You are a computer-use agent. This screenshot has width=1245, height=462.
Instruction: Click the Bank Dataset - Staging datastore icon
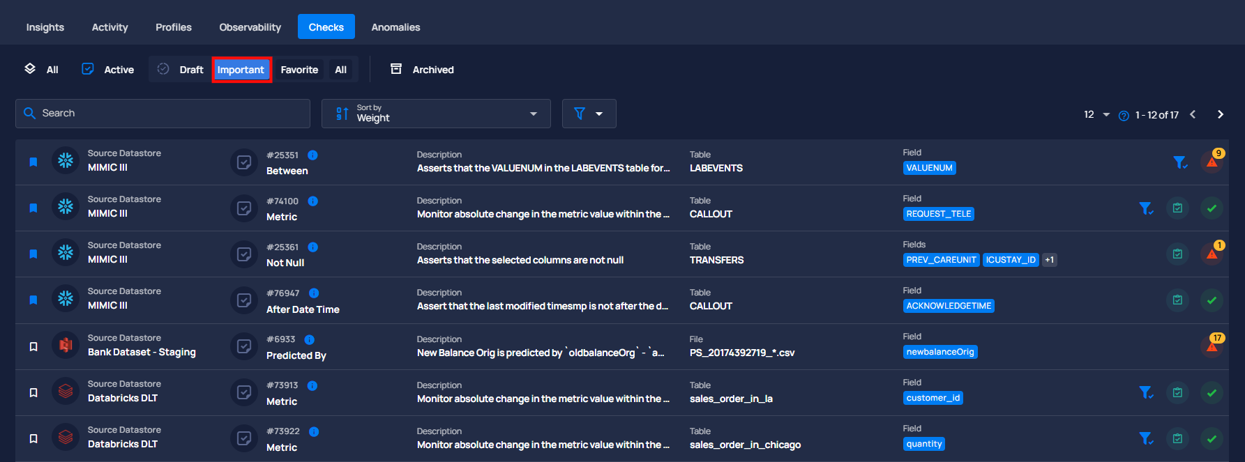(66, 345)
